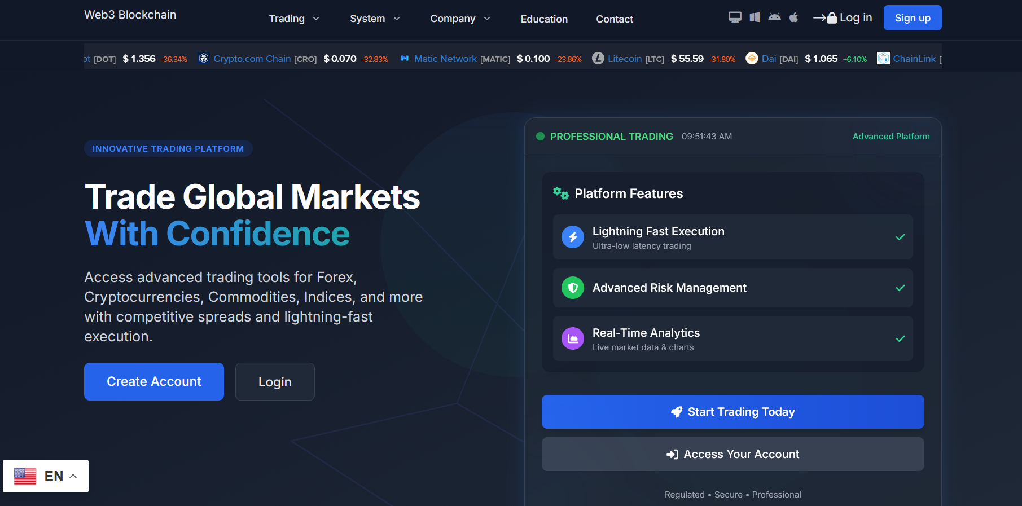Click the $0.100 MATIC price
Viewport: 1022px width, 506px height.
point(533,59)
